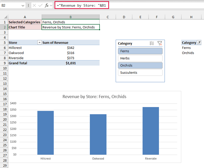Open the Name Box dropdown arrow

tap(23, 6)
